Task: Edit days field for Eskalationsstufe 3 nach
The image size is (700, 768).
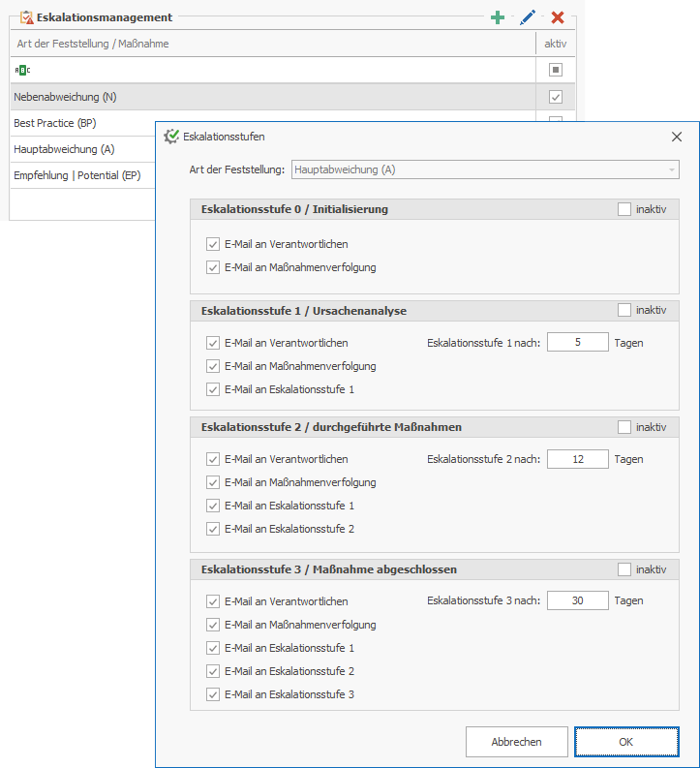Action: (x=578, y=600)
